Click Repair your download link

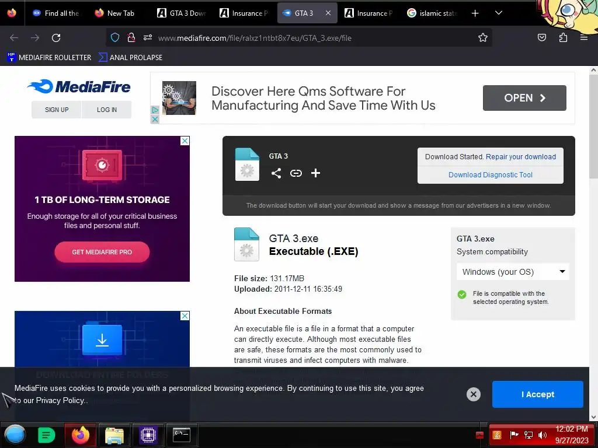pyautogui.click(x=520, y=156)
